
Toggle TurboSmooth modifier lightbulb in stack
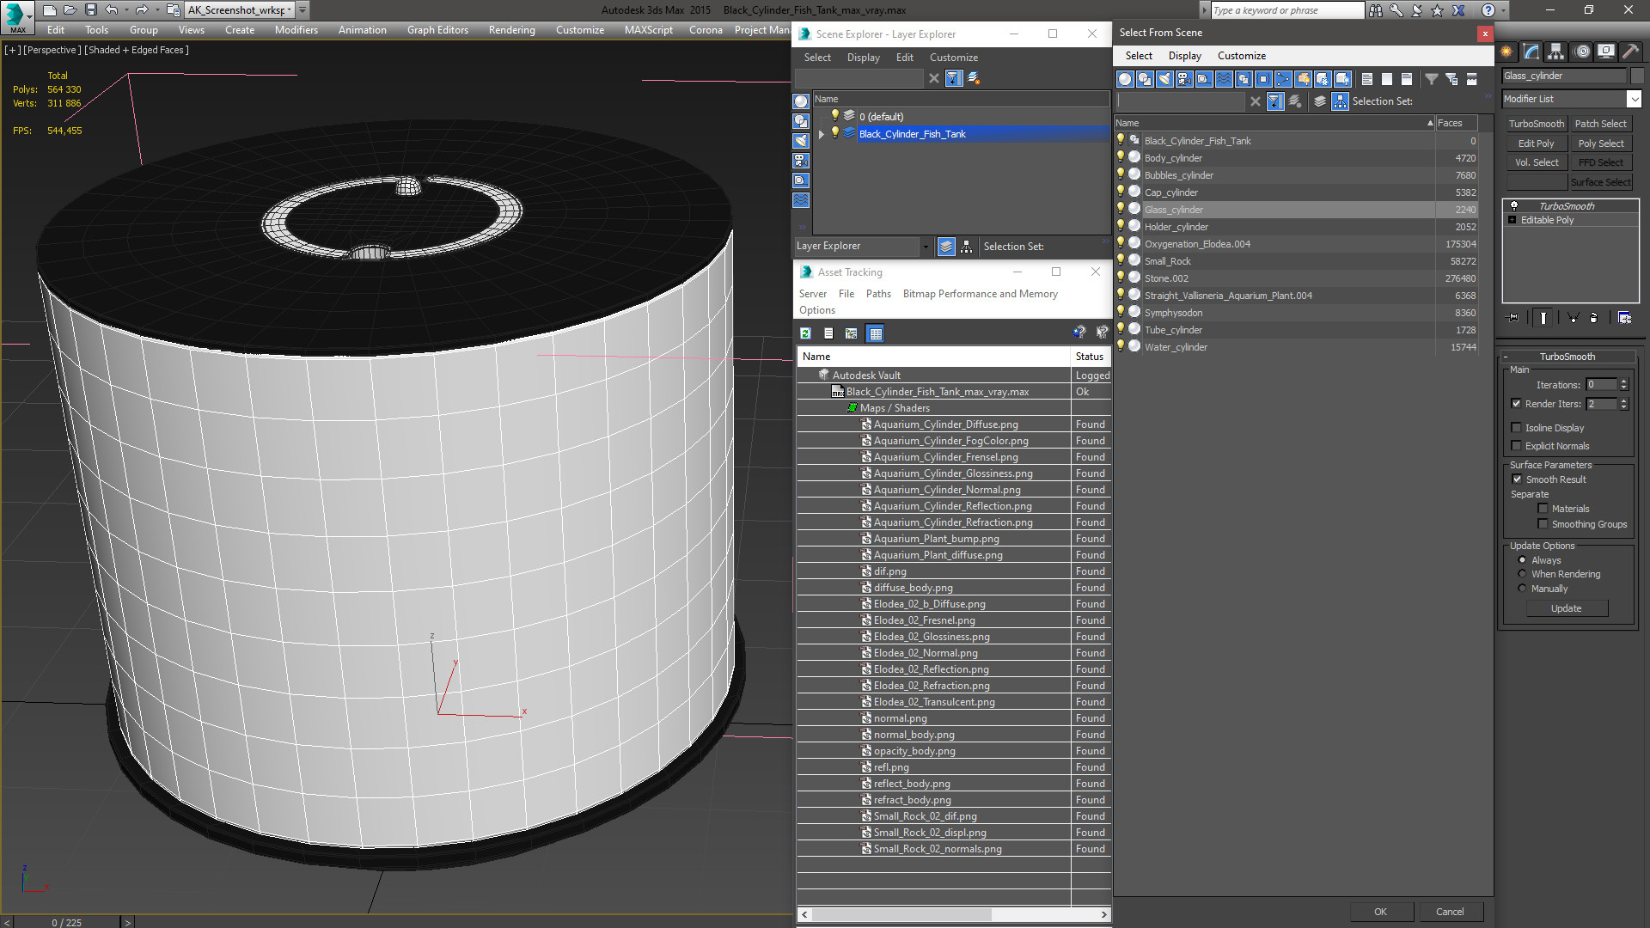click(1514, 206)
